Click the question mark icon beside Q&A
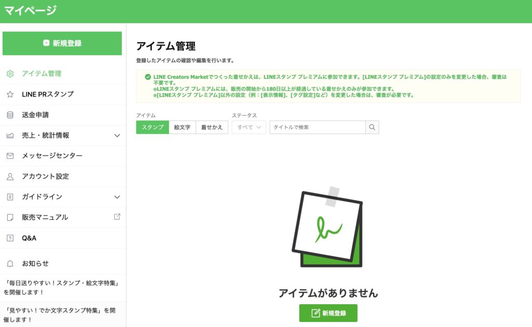This screenshot has height=327, width=532. pyautogui.click(x=10, y=238)
